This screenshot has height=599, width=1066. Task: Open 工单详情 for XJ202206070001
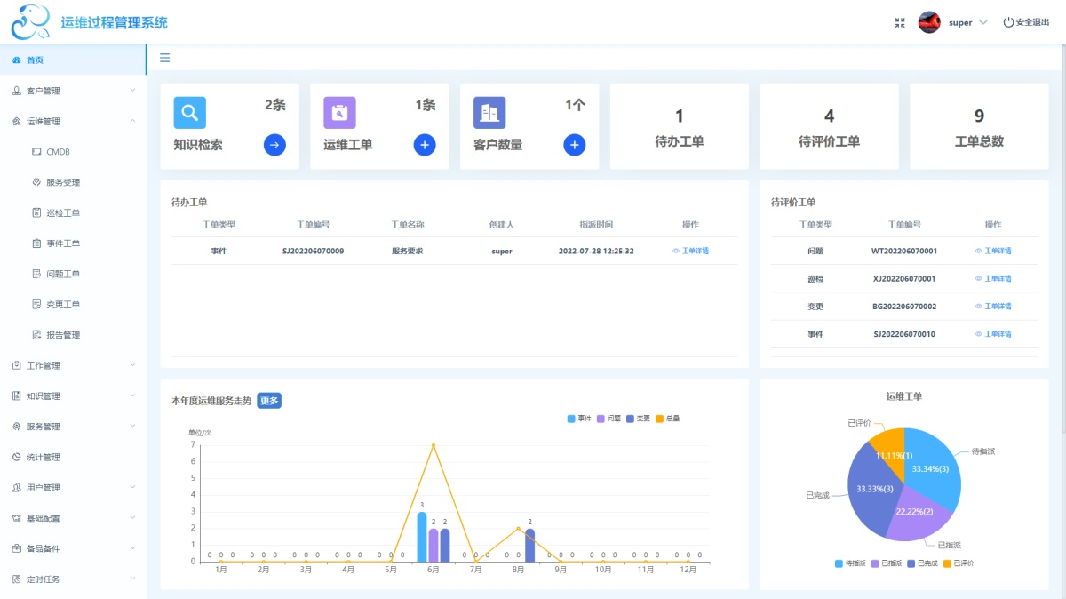pos(993,278)
